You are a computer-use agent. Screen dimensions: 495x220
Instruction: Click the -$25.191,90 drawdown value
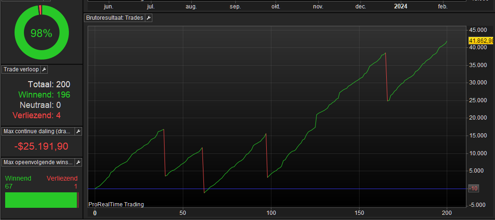coord(41,146)
